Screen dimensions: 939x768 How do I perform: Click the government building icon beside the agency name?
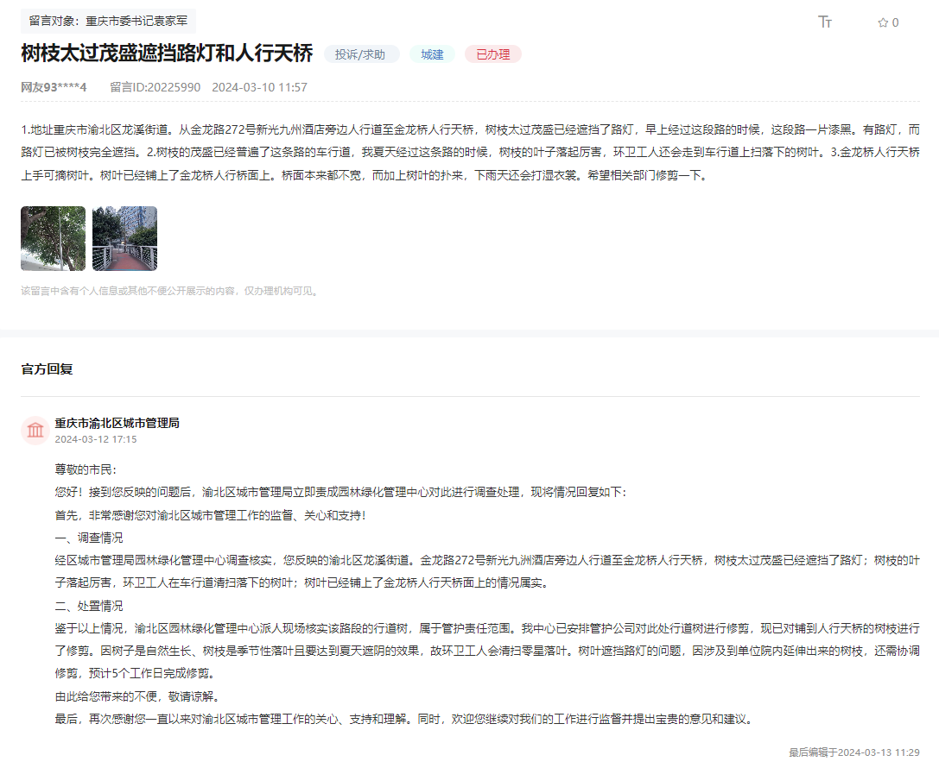35,430
